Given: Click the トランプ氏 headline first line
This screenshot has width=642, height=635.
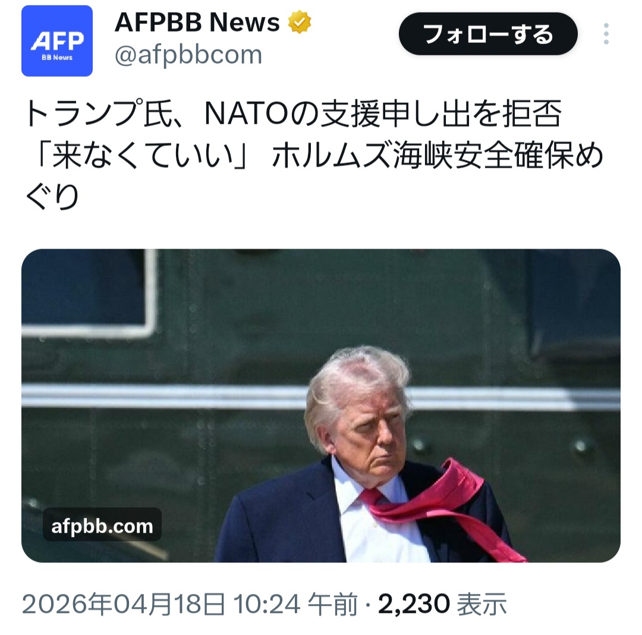Looking at the screenshot, I should click(292, 114).
